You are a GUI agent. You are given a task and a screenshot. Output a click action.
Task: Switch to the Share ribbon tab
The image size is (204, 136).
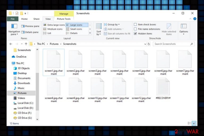[x=36, y=19]
